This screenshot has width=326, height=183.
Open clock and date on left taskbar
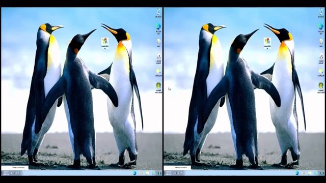pyautogui.click(x=6, y=173)
